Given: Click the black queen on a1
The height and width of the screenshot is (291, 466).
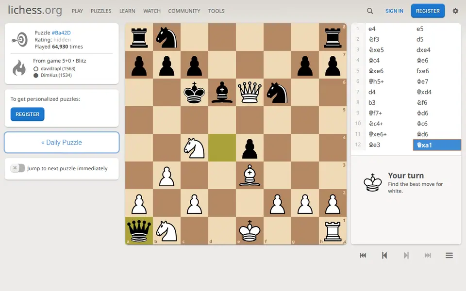Looking at the screenshot, I should coord(139,231).
